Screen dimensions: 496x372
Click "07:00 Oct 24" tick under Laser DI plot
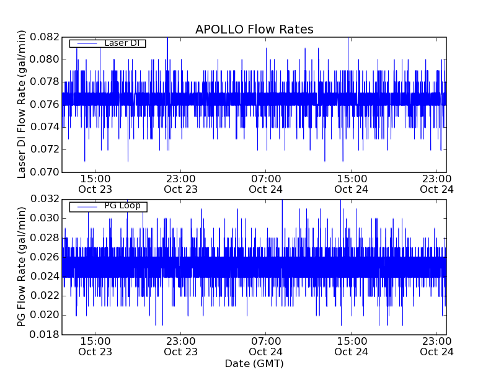pyautogui.click(x=266, y=184)
